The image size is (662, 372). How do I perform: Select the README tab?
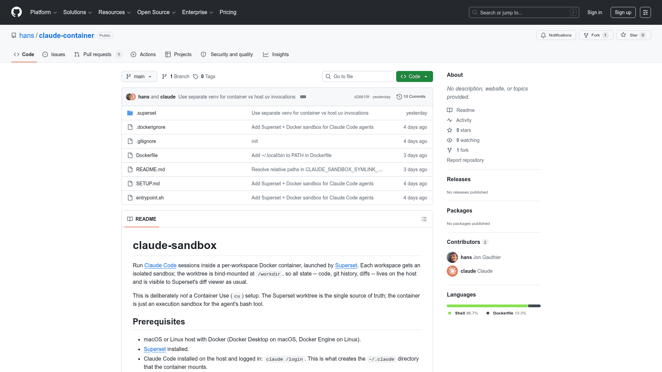coord(142,219)
